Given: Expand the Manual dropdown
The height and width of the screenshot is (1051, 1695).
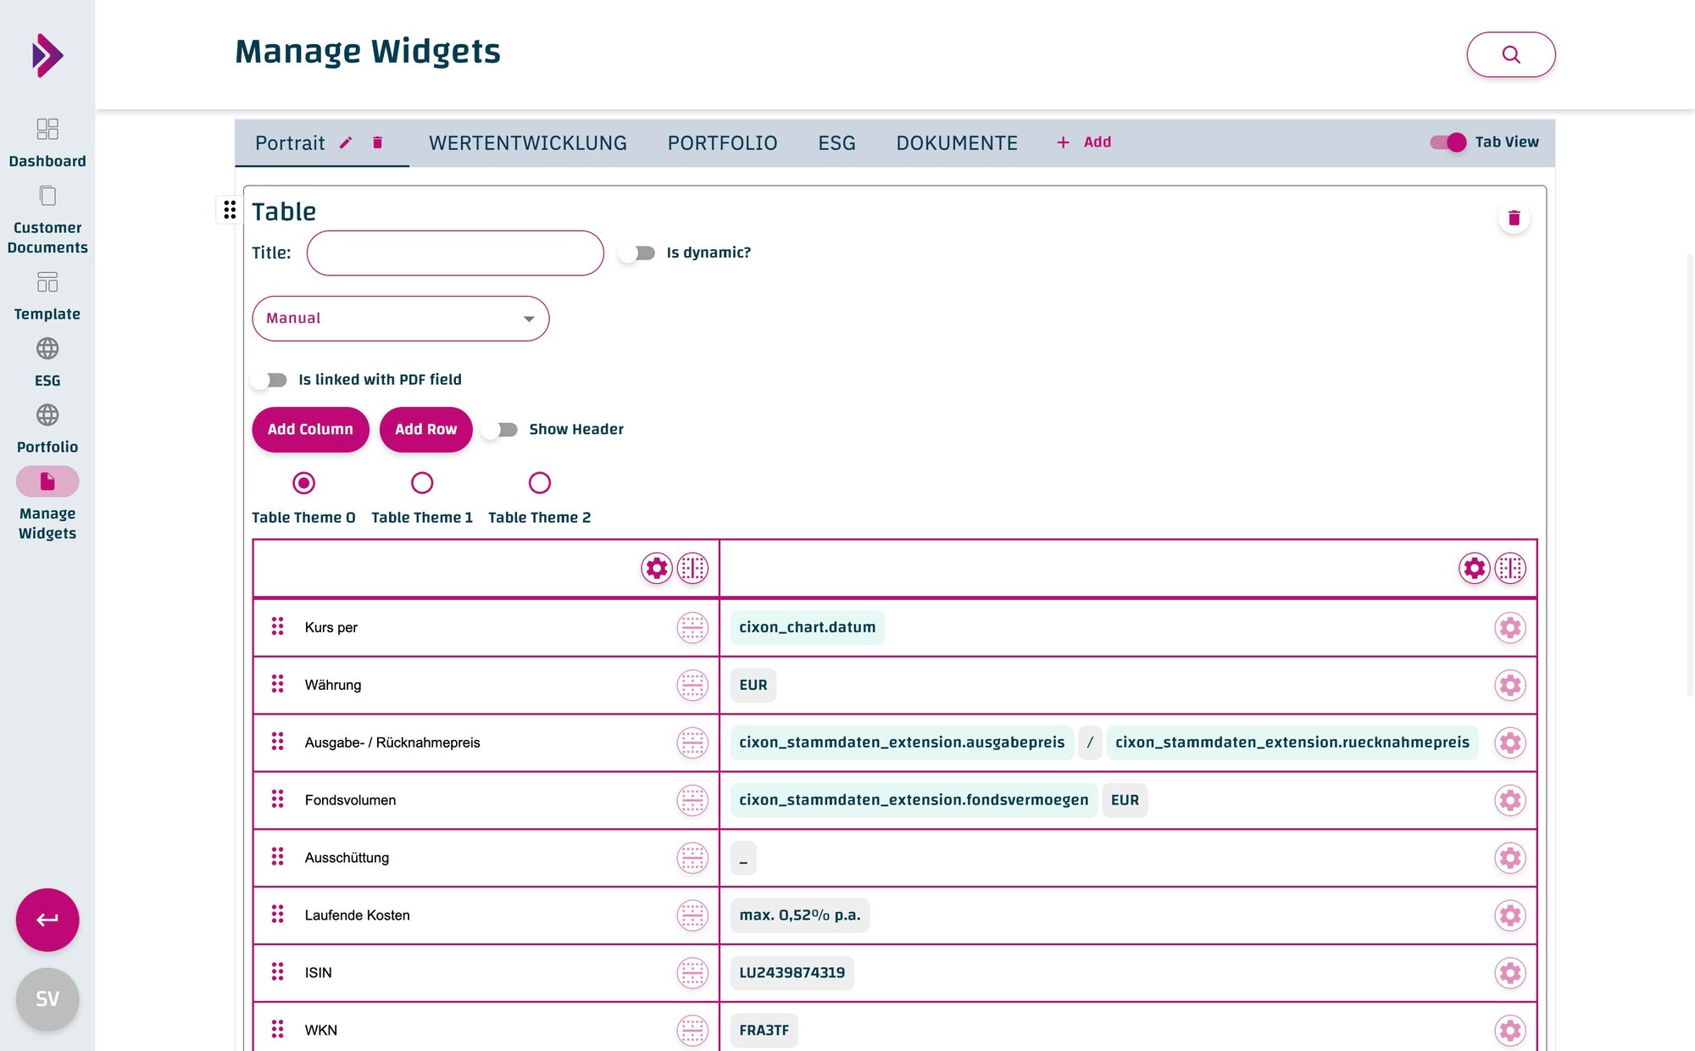Looking at the screenshot, I should (x=400, y=319).
